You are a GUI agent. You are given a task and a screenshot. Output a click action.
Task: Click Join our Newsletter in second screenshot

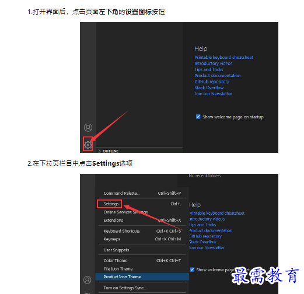[207, 247]
